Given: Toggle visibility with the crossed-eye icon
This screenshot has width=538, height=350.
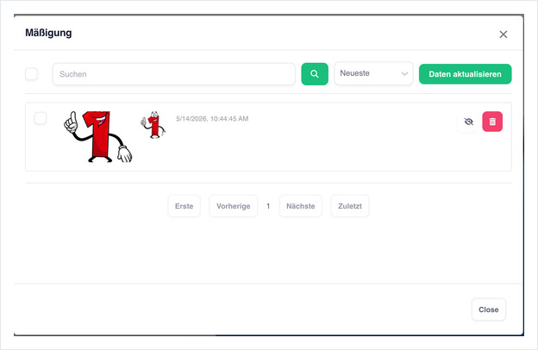Looking at the screenshot, I should pos(468,122).
